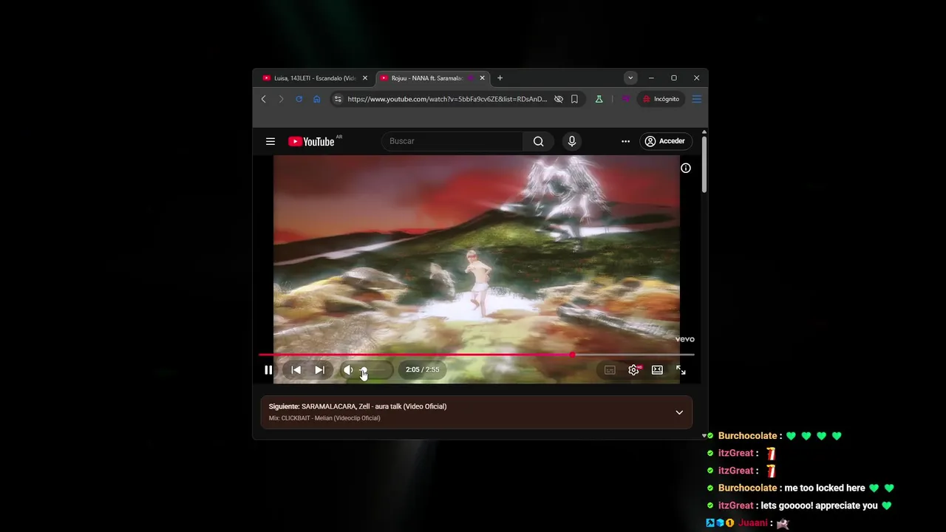The width and height of the screenshot is (946, 532).
Task: Close the Luisa Escandalo tab
Action: click(364, 78)
